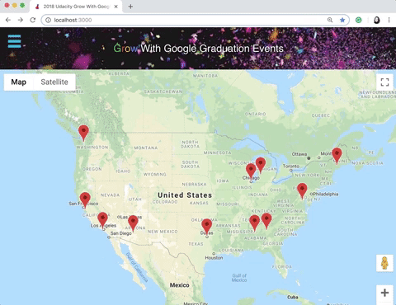Click the 'MONTANA' state label

[x=146, y=148]
